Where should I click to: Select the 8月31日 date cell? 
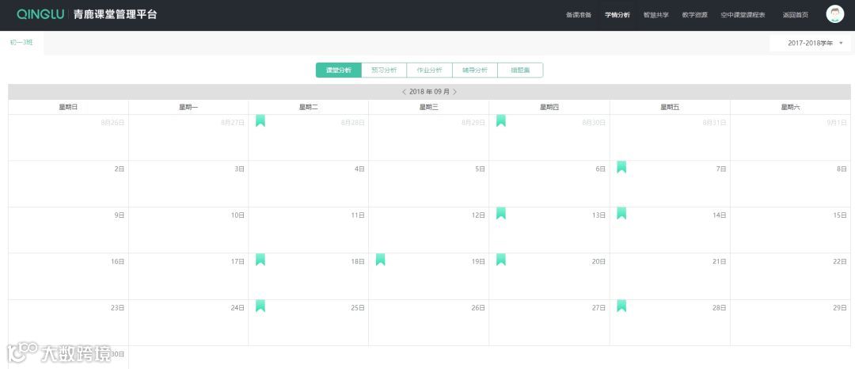[x=670, y=137]
